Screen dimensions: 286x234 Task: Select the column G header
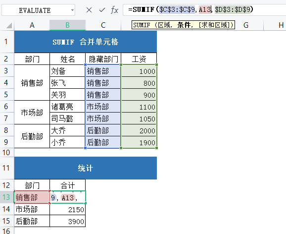pos(246,25)
